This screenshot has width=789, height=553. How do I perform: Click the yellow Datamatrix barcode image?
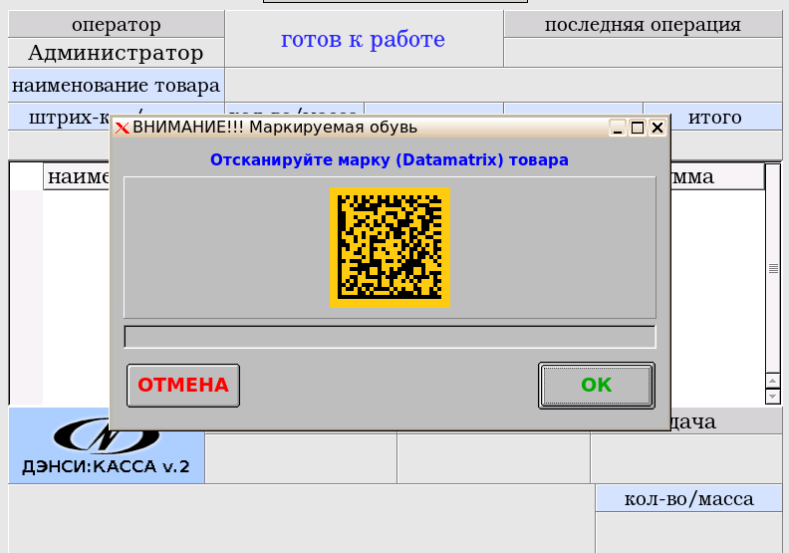pyautogui.click(x=390, y=247)
